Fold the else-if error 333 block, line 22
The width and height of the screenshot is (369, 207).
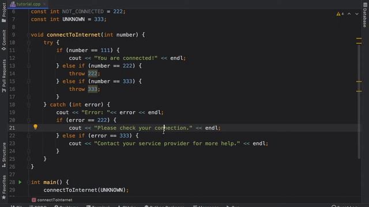click(x=29, y=136)
